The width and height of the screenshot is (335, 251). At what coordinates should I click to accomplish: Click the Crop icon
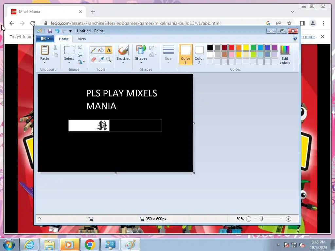(x=80, y=47)
